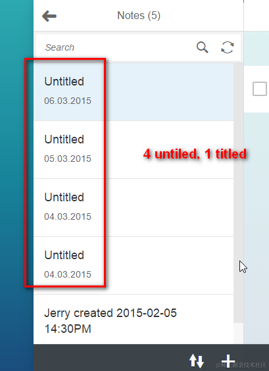The image size is (269, 371).
Task: Click the 05.03.2015 date label
Action: [x=68, y=159]
